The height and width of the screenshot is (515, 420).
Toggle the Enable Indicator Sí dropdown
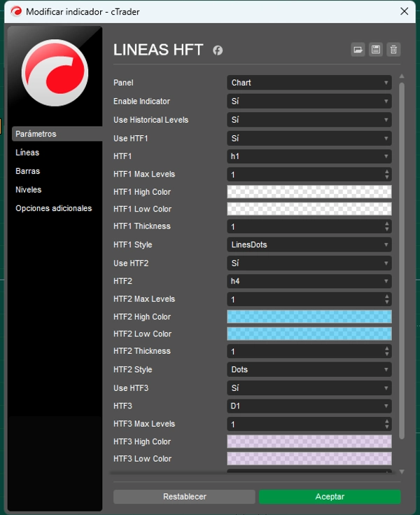tap(309, 101)
